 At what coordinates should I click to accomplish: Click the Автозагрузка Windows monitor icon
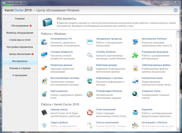coord(135,42)
